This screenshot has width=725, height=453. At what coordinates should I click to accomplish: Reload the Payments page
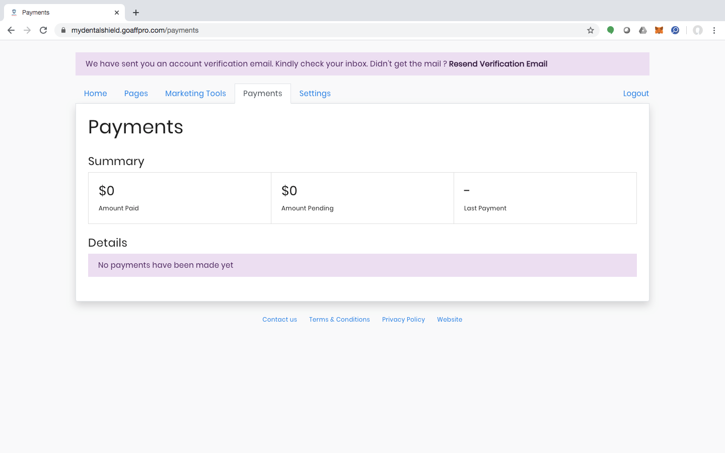tap(43, 30)
